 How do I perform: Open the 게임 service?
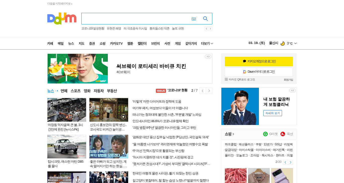[x=178, y=43]
